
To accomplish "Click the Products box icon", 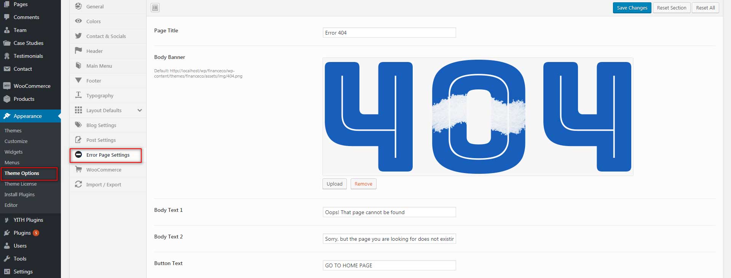I will click(x=7, y=99).
